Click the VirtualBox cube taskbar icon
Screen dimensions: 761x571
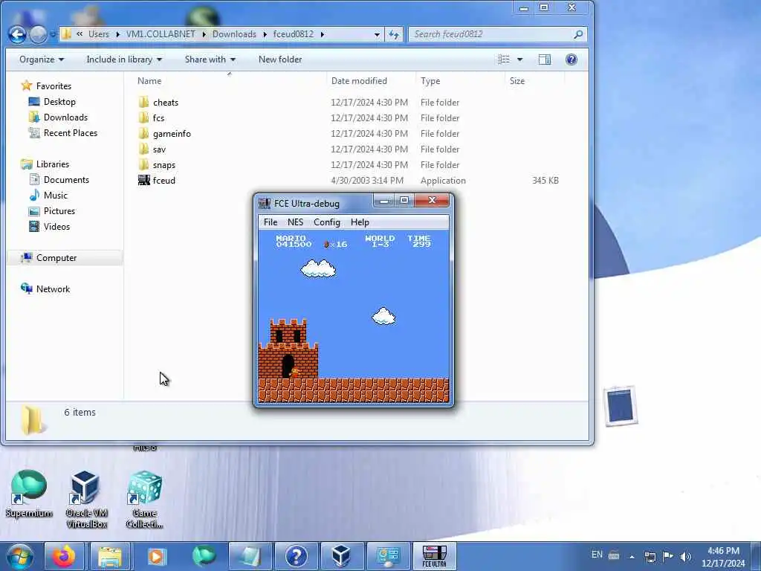(341, 556)
